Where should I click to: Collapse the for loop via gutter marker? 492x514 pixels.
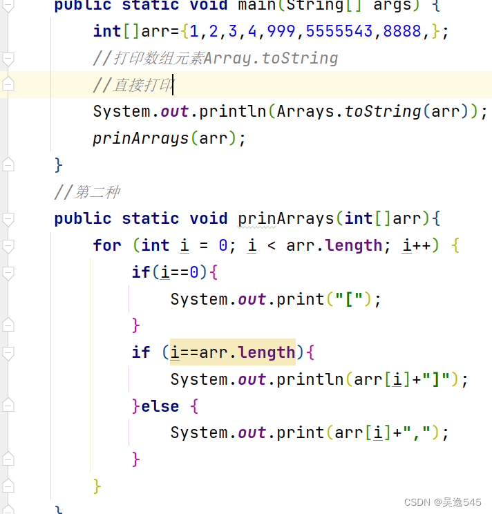point(8,245)
